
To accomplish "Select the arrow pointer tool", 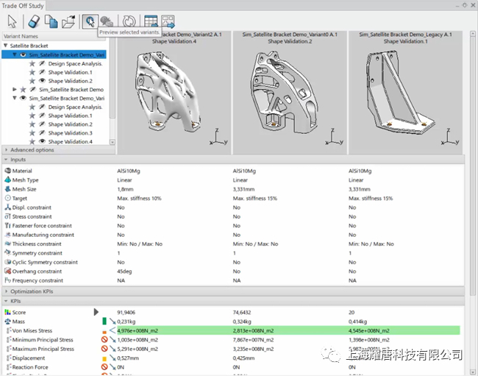I will click(x=13, y=21).
